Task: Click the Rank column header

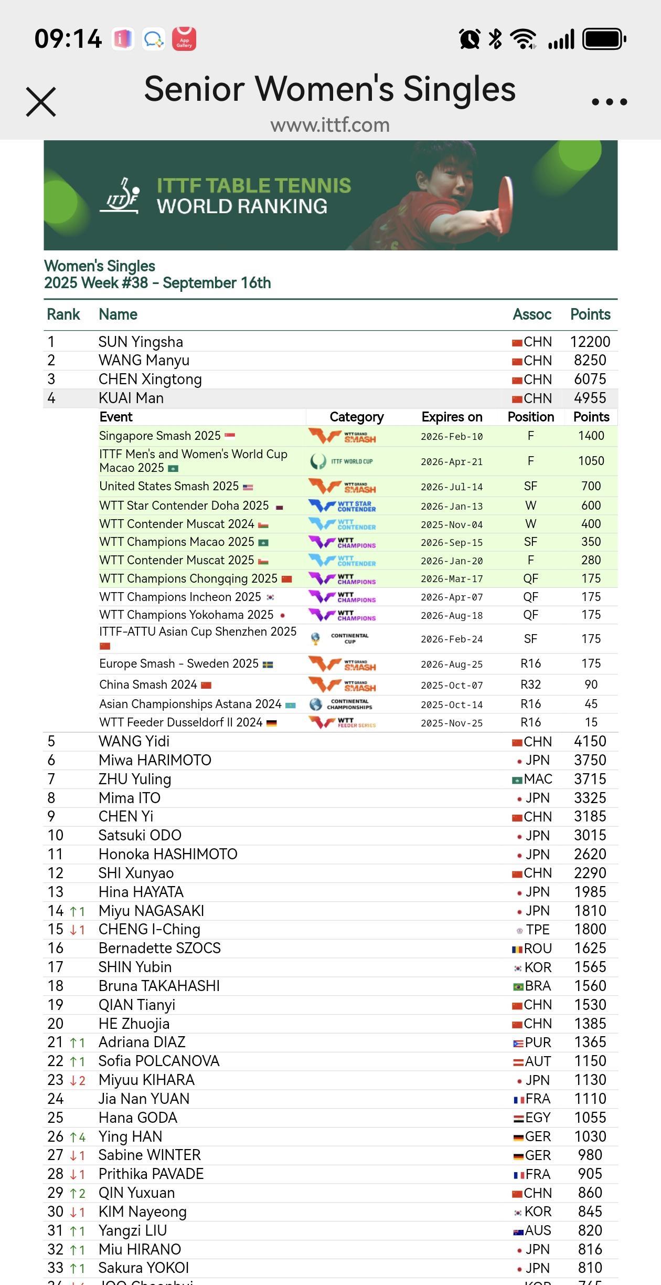Action: (x=63, y=314)
